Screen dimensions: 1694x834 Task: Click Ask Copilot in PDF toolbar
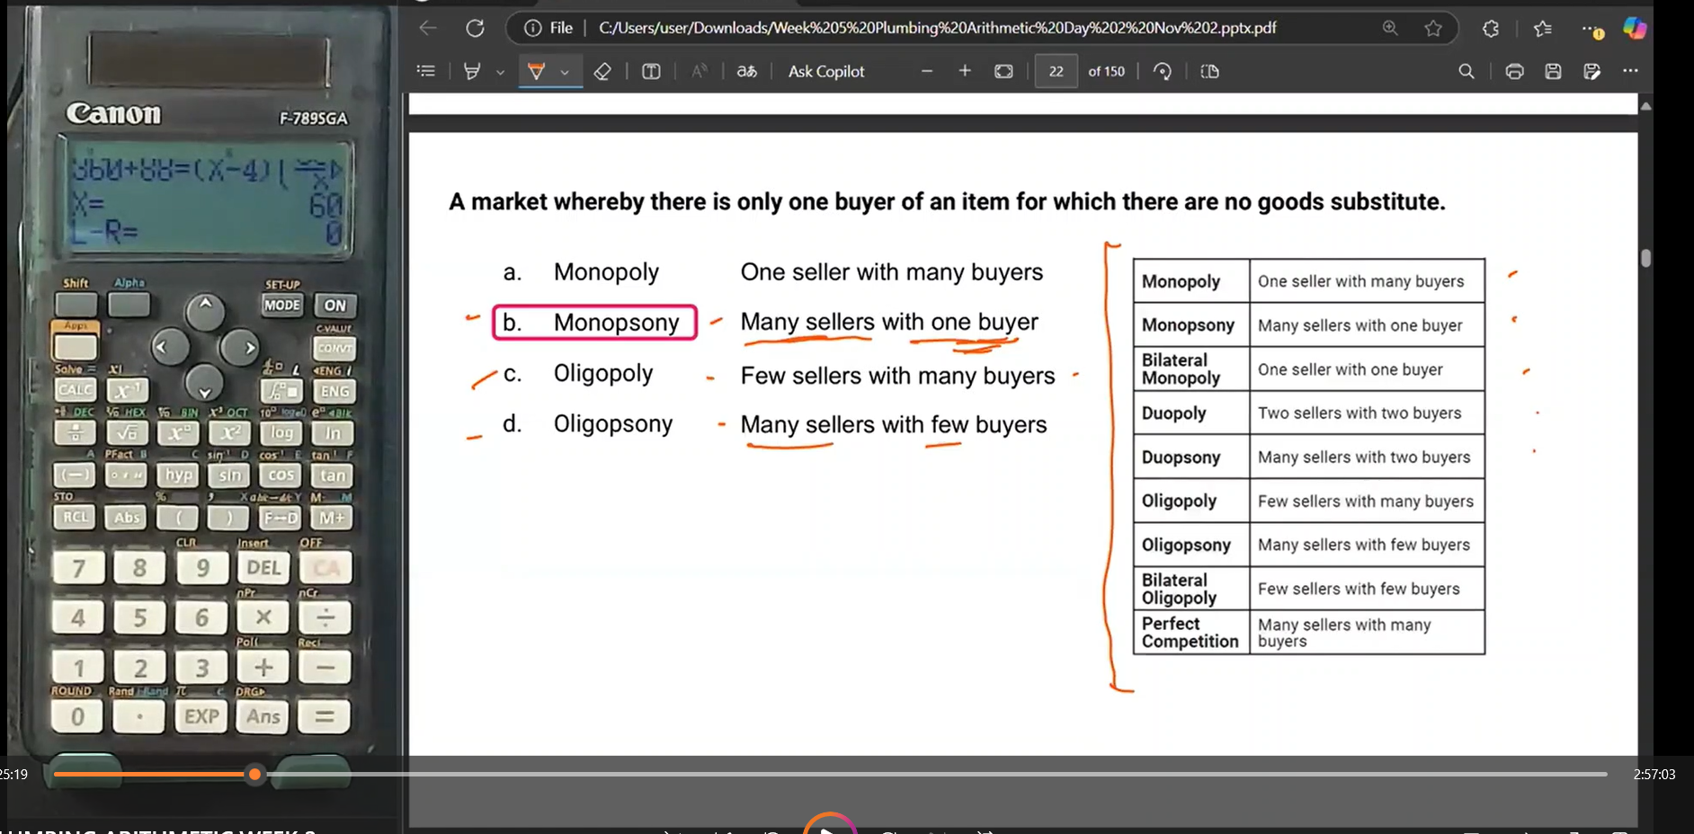[826, 71]
